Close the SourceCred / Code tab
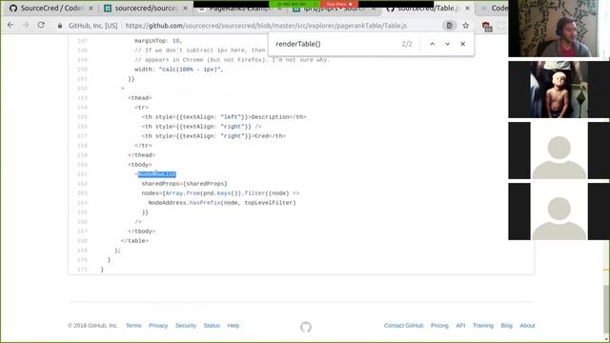The width and height of the screenshot is (610, 343). tap(91, 9)
